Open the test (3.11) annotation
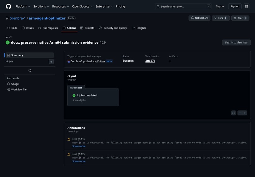The height and width of the screenshot is (177, 255). click(78, 139)
